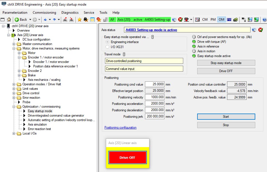
Task: Click the blue PA icon in toolbar
Action: [x=229, y=20]
